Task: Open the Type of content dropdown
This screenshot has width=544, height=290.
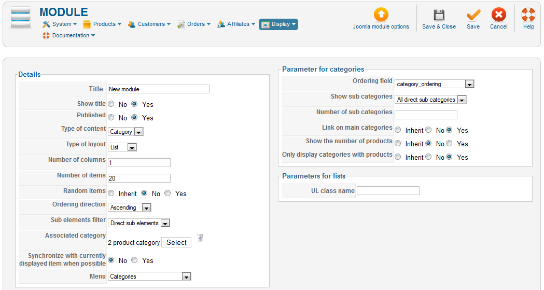Action: pyautogui.click(x=125, y=132)
